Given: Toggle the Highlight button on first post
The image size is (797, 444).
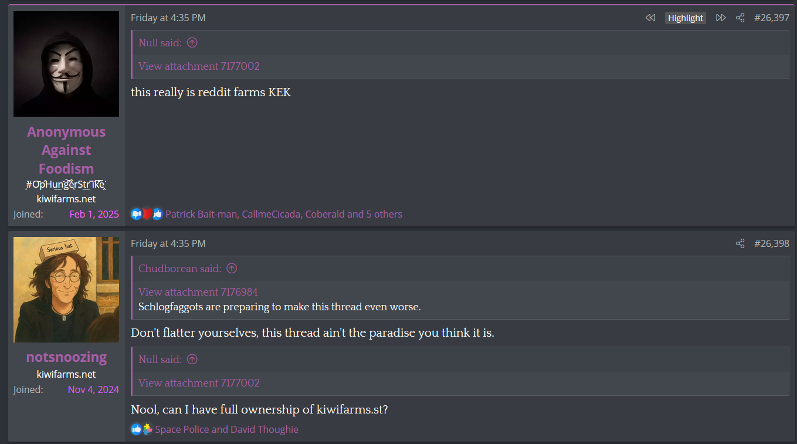Looking at the screenshot, I should tap(685, 18).
